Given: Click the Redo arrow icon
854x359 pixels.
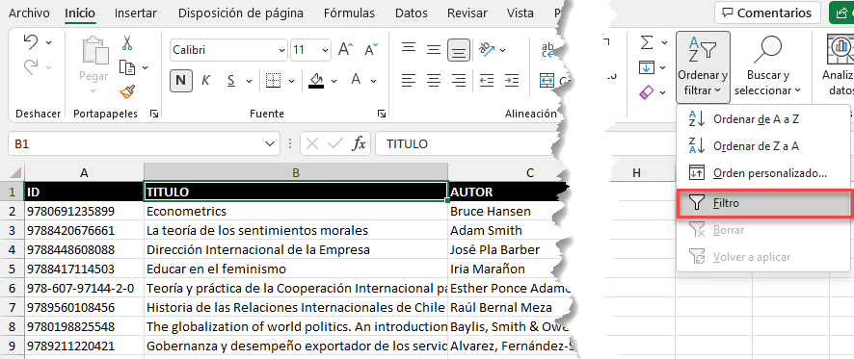Looking at the screenshot, I should pyautogui.click(x=32, y=67).
